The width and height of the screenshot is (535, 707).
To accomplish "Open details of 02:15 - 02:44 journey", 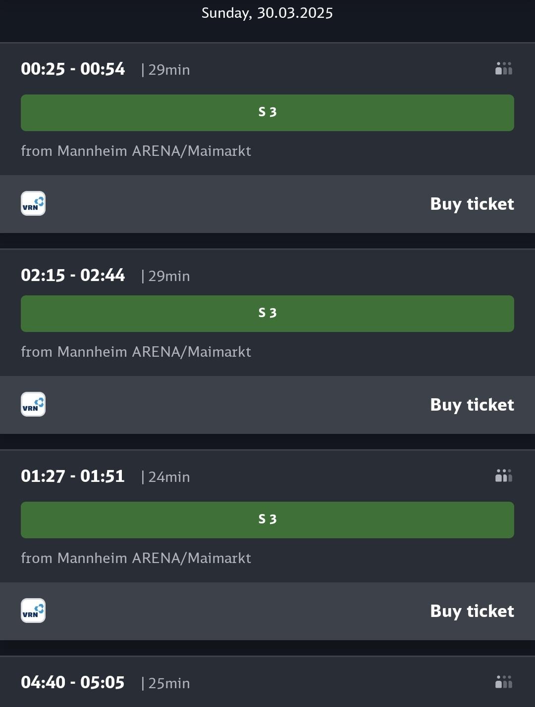I will [x=267, y=313].
